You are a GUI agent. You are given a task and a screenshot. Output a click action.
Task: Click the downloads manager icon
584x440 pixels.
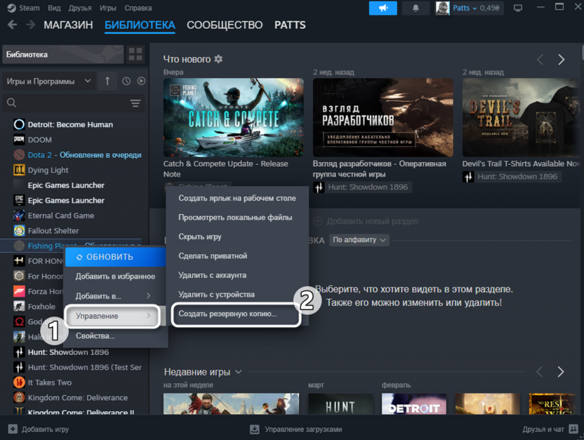(255, 429)
